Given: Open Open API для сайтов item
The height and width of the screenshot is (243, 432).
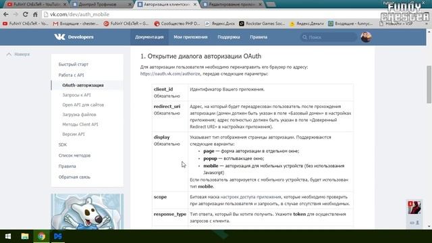Looking at the screenshot, I should click(83, 105).
